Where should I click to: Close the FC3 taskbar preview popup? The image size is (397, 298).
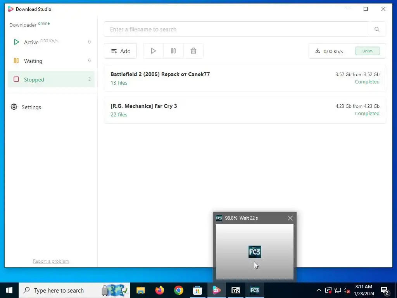290,218
